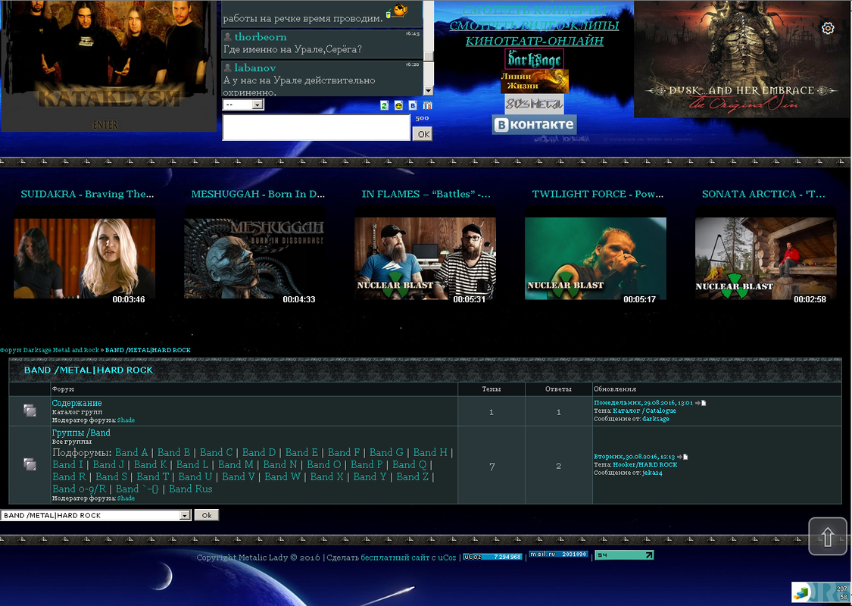Open the BAND /METAL|HARD ROCK forum jump dropdown
Screen dimensions: 852x606
click(x=96, y=515)
